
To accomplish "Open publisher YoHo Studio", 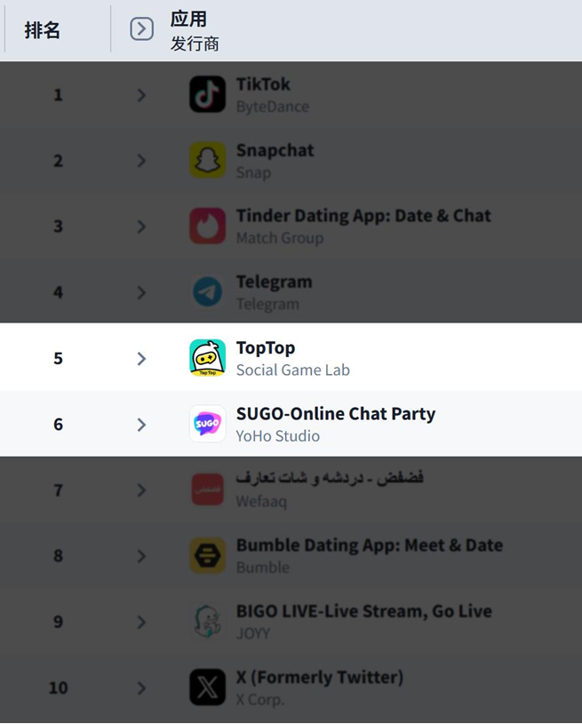I will coord(277,436).
